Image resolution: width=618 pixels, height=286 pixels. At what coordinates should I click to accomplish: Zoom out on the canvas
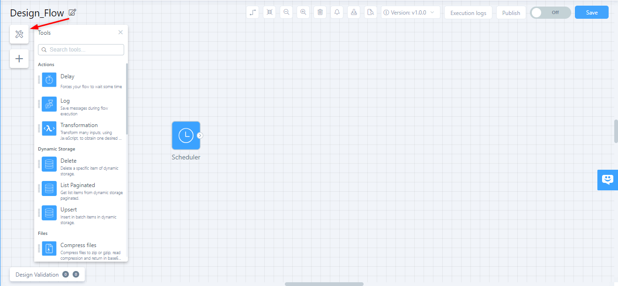(x=286, y=12)
